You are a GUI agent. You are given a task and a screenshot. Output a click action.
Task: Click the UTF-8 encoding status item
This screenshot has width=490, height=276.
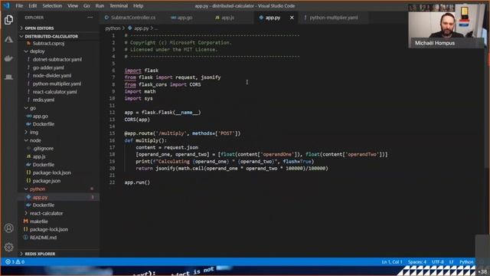click(438, 261)
